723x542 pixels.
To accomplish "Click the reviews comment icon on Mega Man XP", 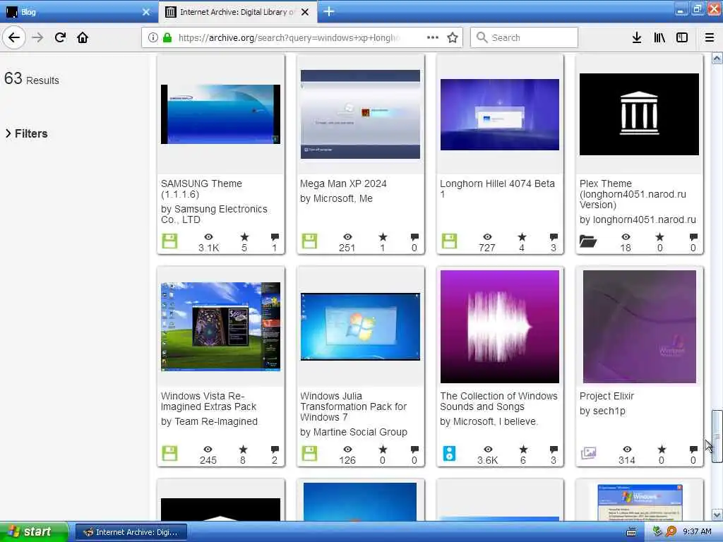I will pos(414,237).
